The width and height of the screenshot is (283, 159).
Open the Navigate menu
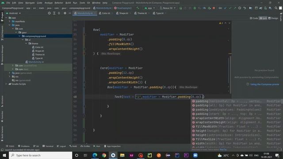pyautogui.click(x=30, y=3)
